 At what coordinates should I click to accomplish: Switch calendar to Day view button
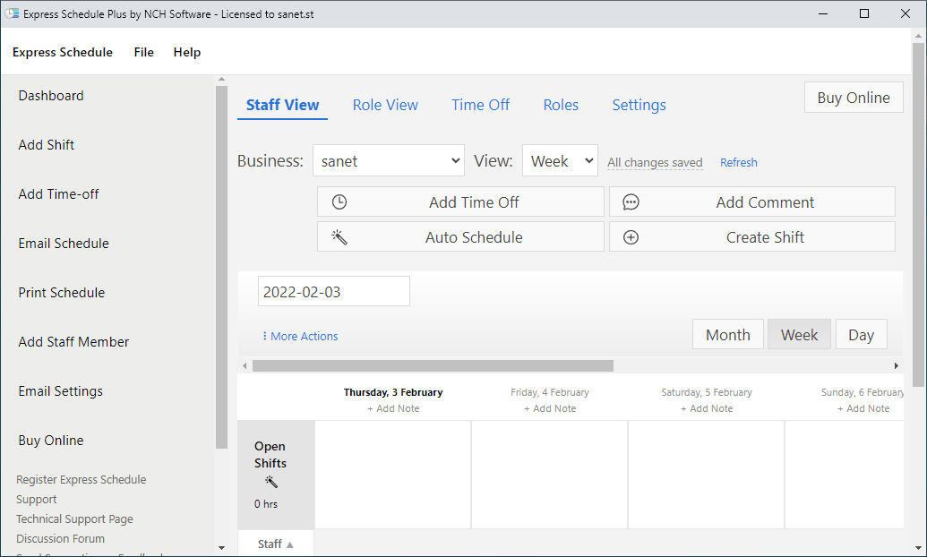pos(862,335)
